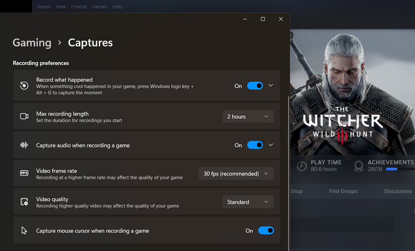Expand the Record what happened options chevron

tap(271, 85)
